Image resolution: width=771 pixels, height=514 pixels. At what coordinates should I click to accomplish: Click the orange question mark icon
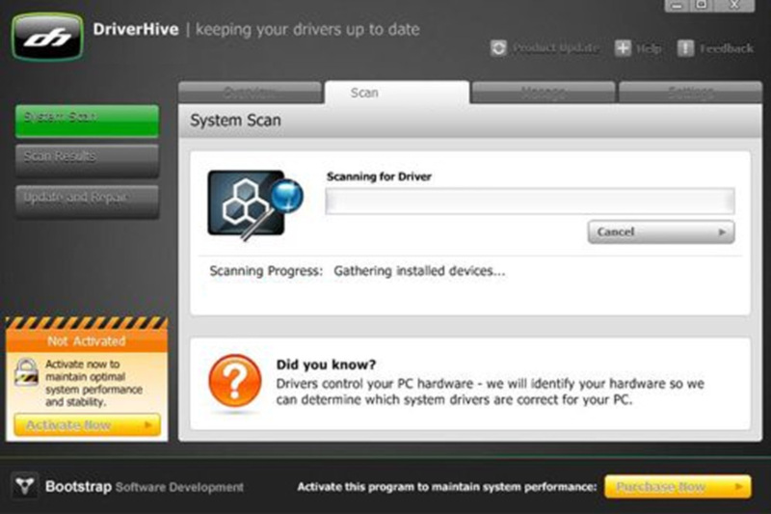click(x=235, y=381)
